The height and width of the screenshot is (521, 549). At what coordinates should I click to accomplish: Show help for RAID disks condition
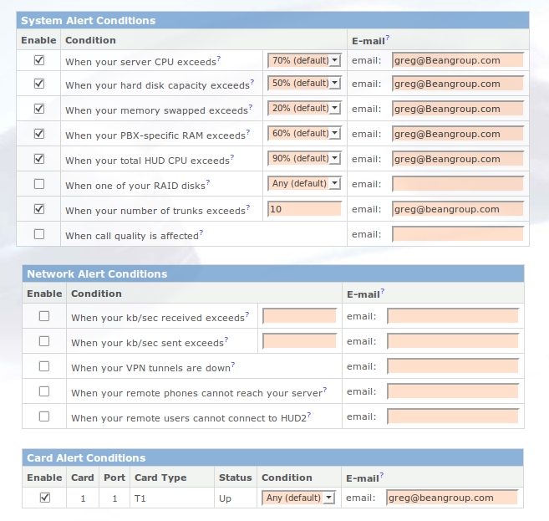pyautogui.click(x=208, y=181)
